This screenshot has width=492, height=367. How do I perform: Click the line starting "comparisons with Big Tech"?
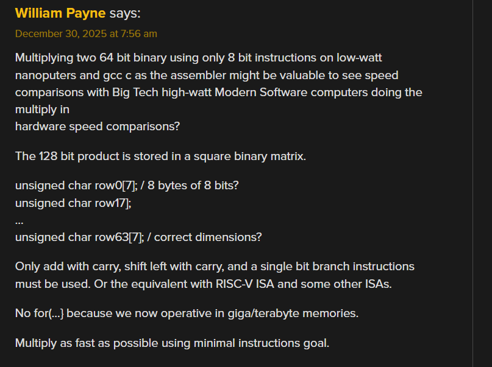pyautogui.click(x=218, y=93)
